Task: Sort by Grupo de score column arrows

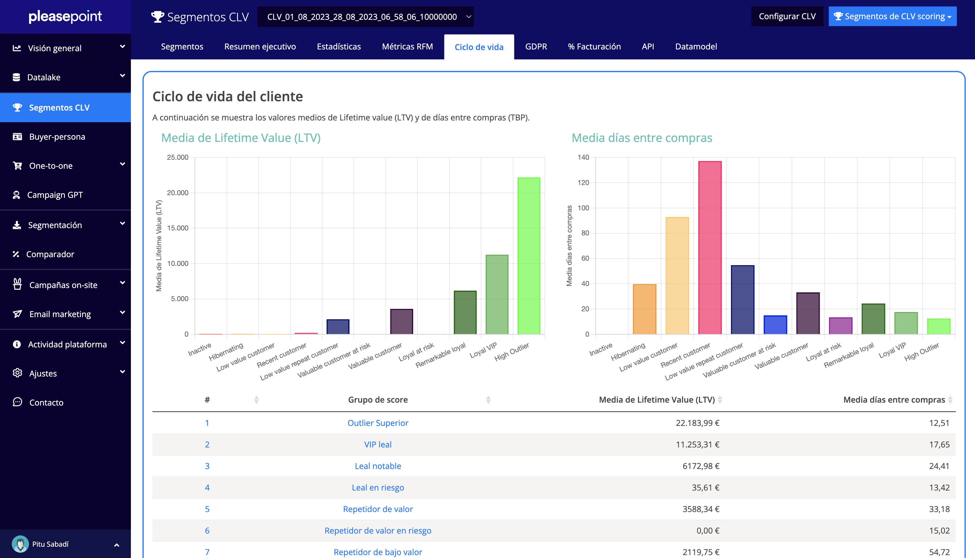Action: click(488, 400)
